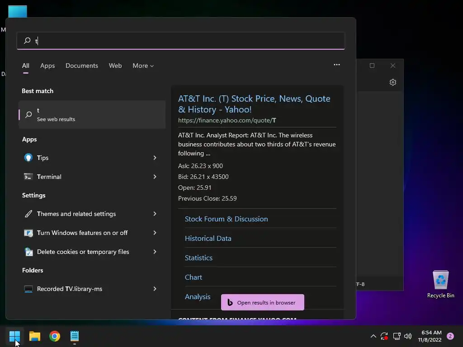The width and height of the screenshot is (463, 347).
Task: Click the Themes paintbrush icon
Action: coord(28,214)
